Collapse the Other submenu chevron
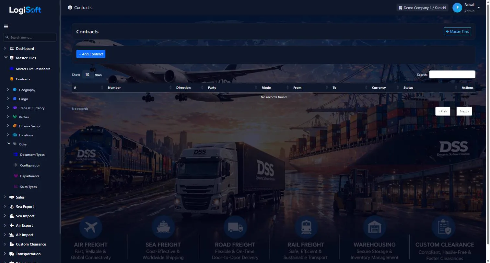This screenshot has height=263, width=490. [x=9, y=144]
